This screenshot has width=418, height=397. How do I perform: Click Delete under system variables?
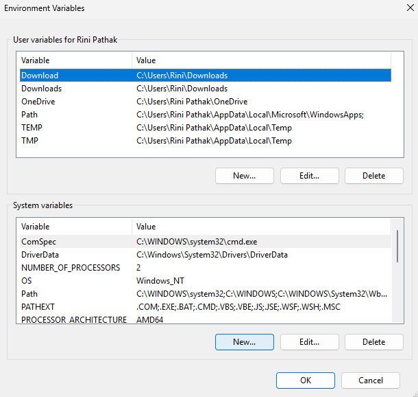point(373,342)
